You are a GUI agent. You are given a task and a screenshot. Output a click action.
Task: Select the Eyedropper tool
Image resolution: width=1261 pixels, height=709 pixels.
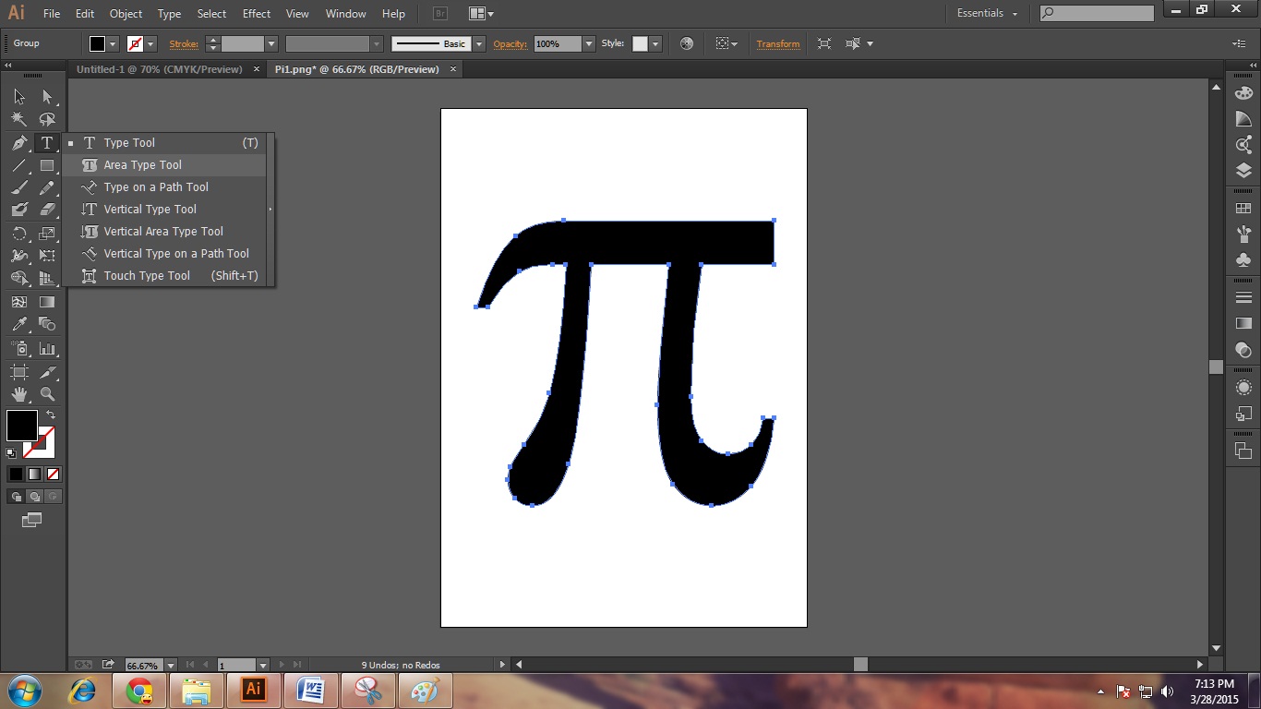point(19,324)
